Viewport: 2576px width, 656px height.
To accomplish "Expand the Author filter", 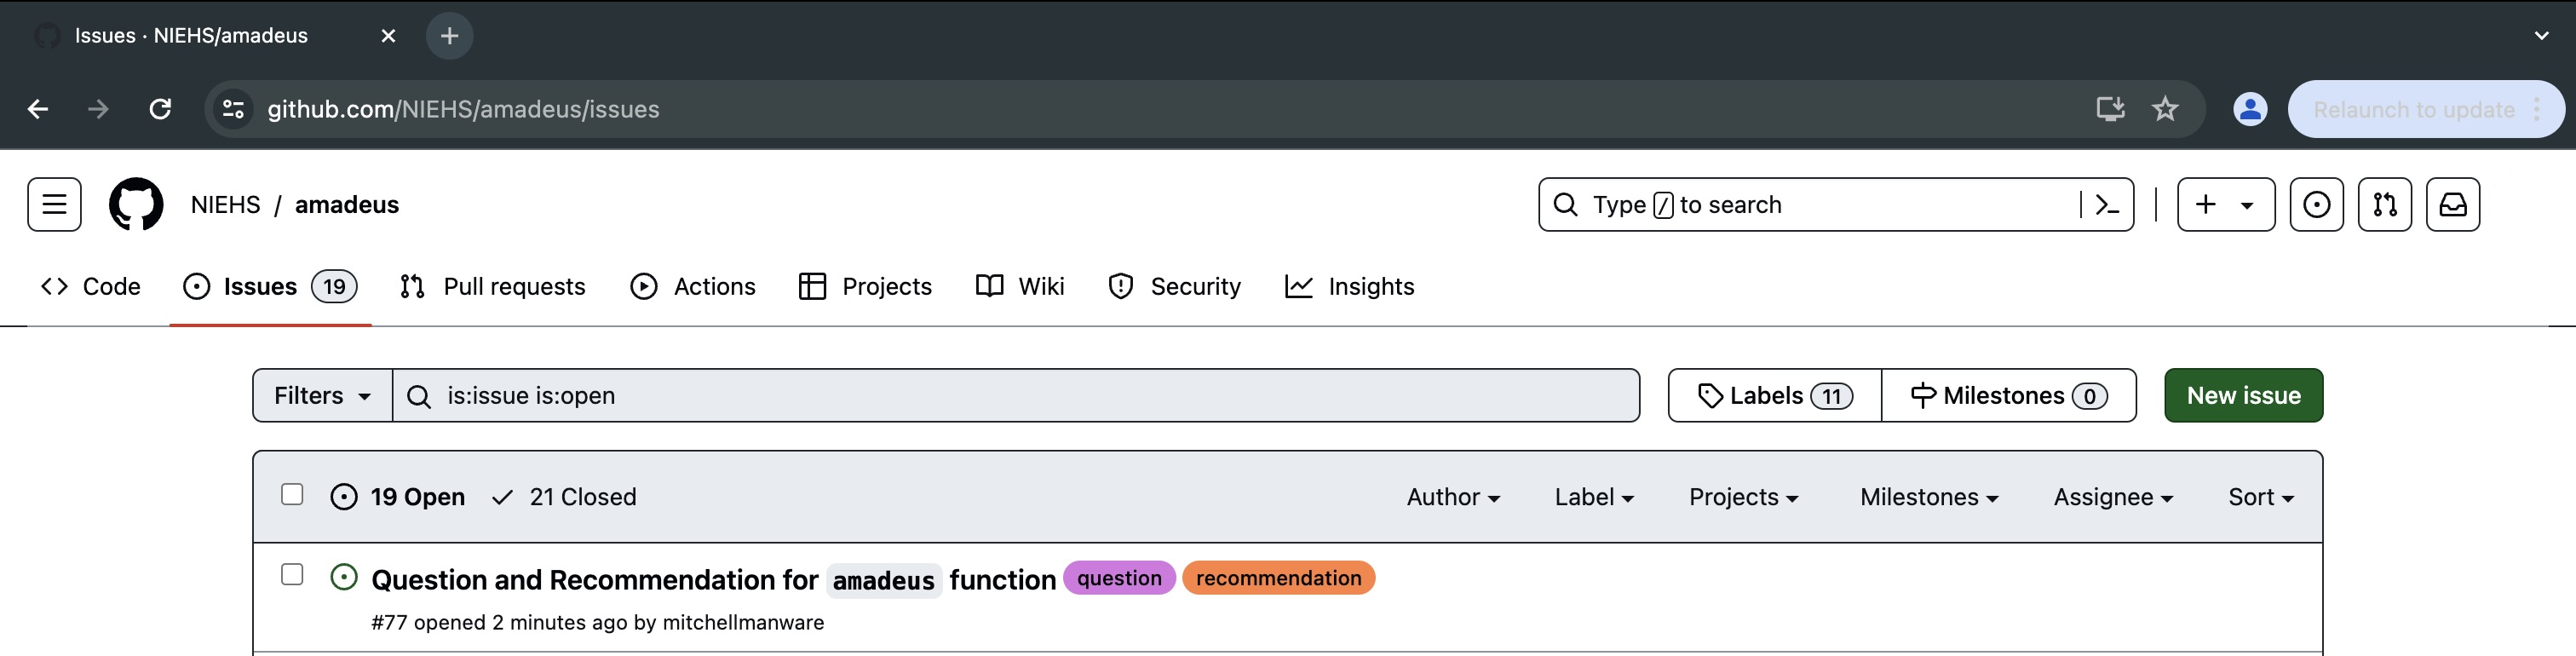I will (x=1453, y=498).
